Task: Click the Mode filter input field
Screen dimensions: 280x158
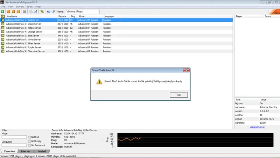Action: pyautogui.click(x=14, y=137)
